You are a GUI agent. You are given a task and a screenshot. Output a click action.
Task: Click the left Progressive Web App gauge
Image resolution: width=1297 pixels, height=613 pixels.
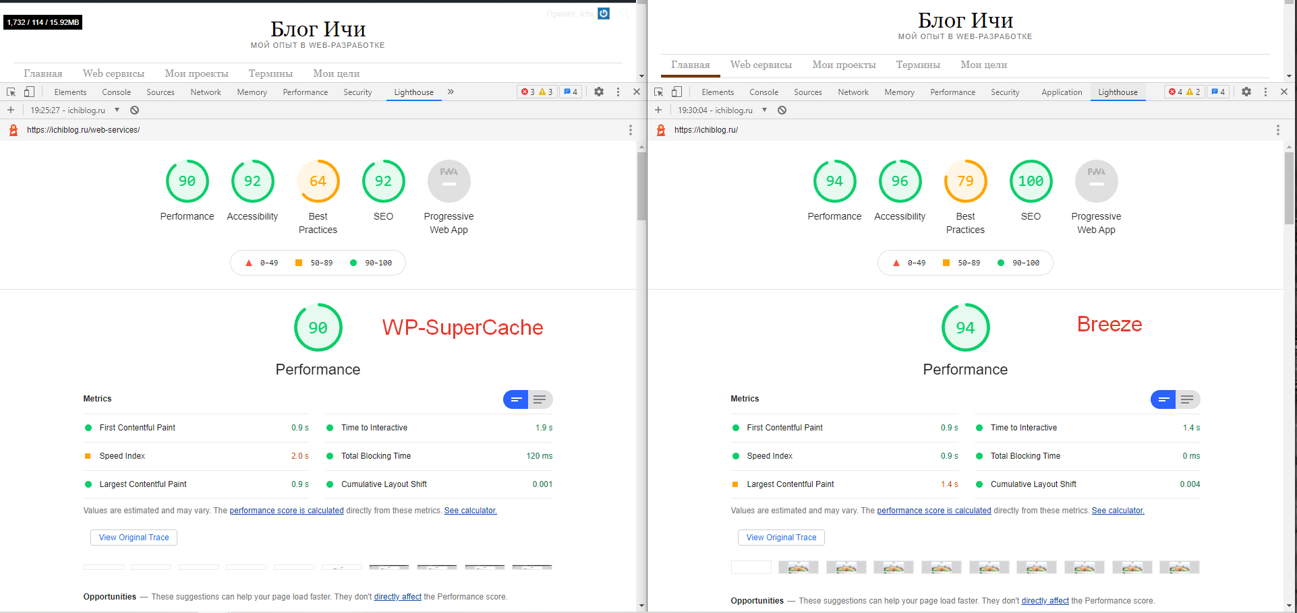(x=449, y=181)
